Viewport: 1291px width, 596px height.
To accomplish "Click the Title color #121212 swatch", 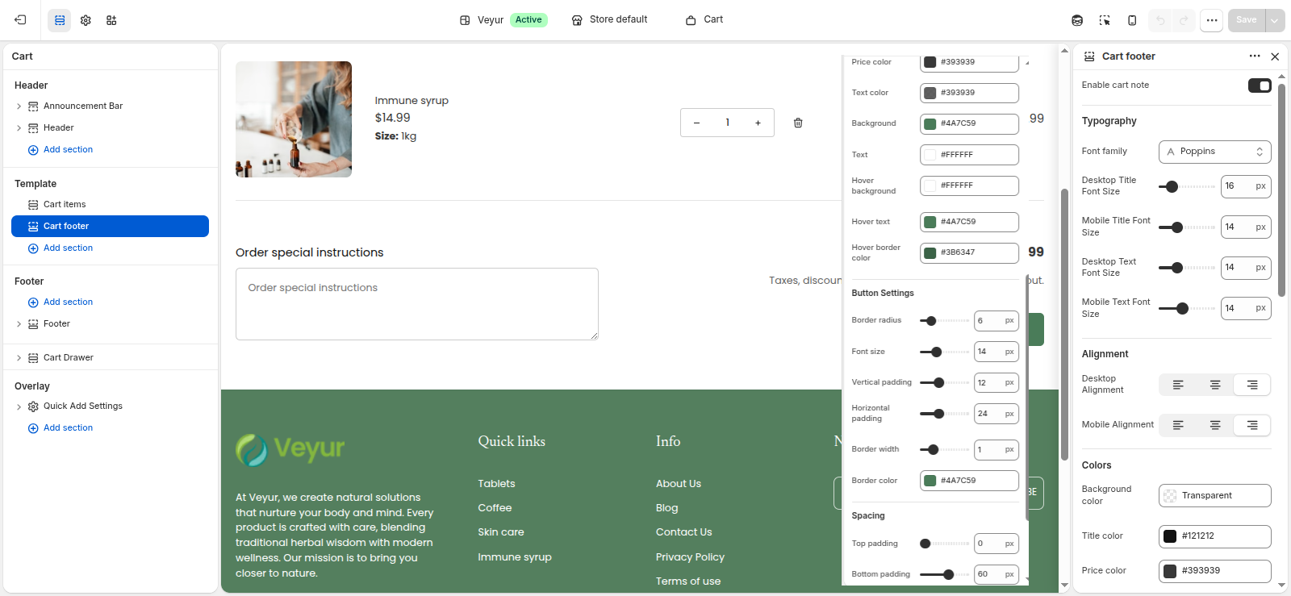I will tap(1170, 536).
